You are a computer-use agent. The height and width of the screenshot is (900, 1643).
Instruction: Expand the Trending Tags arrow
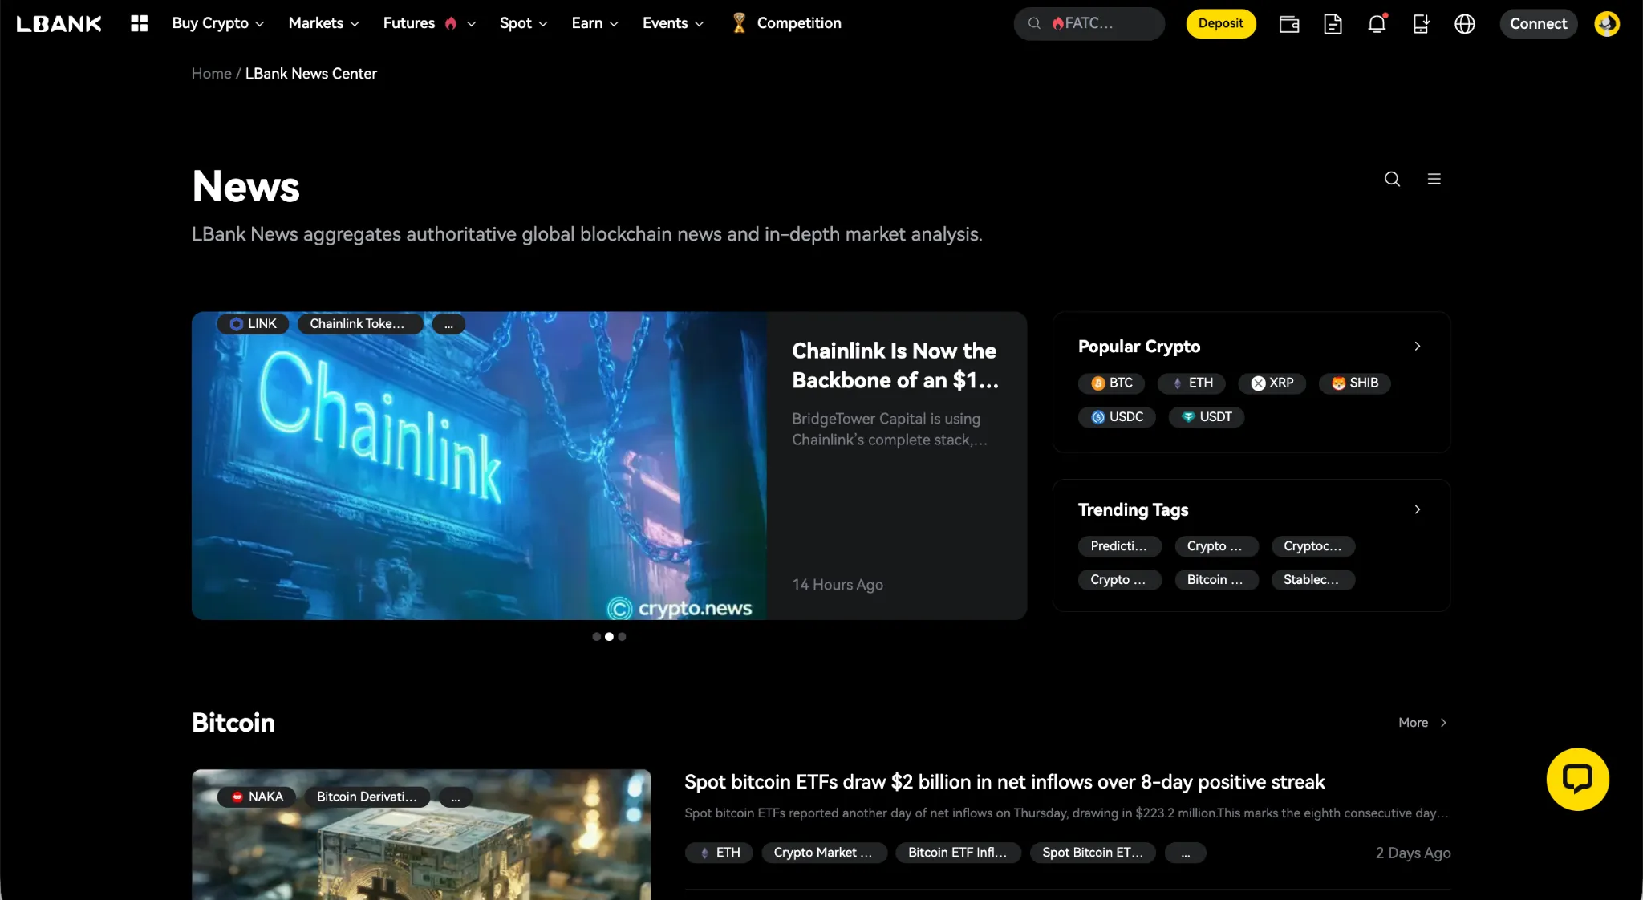tap(1418, 509)
